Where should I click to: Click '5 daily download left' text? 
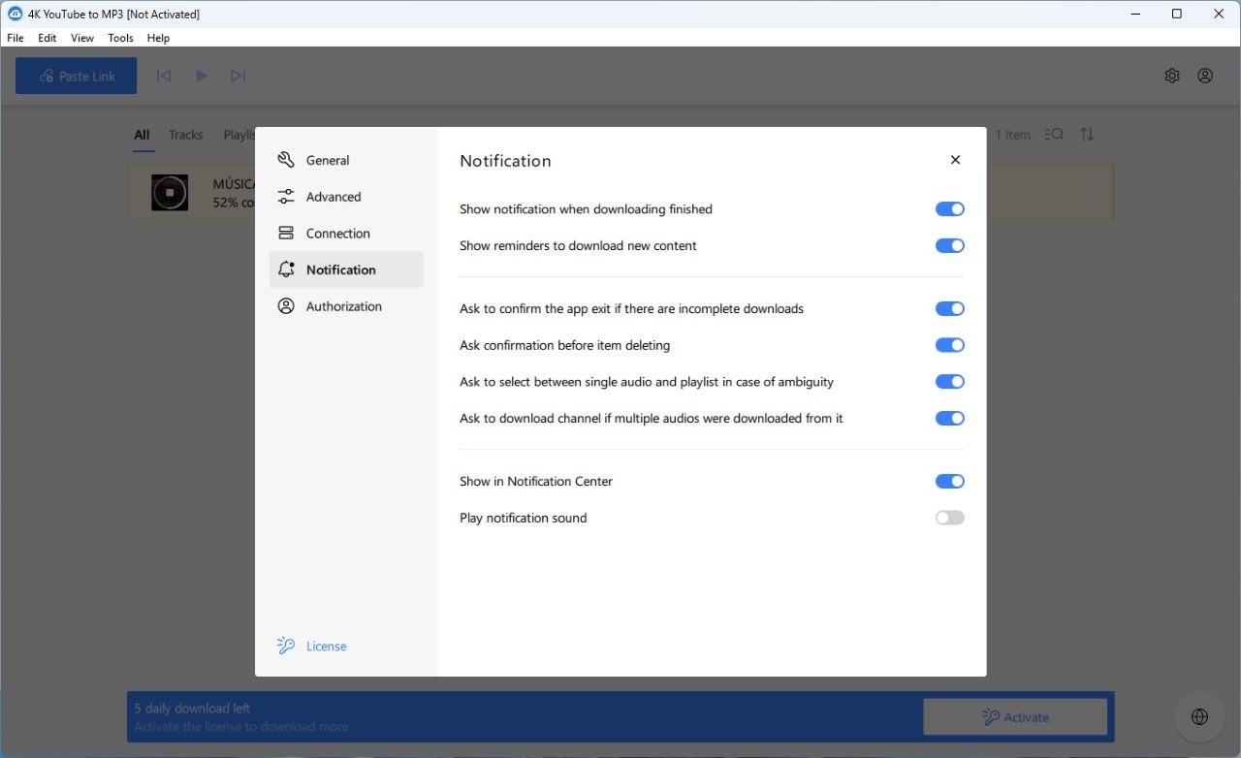coord(192,709)
